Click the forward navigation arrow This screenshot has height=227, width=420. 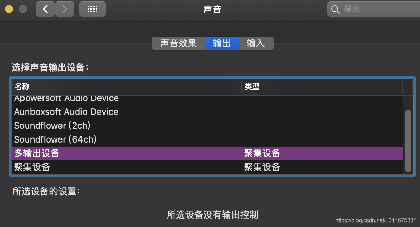click(x=65, y=9)
